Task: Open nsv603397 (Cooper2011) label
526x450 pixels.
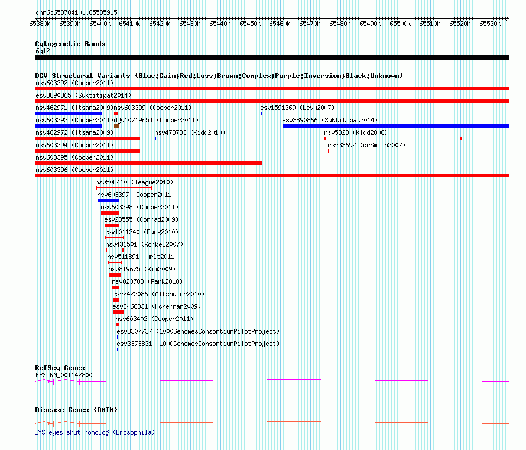Action: tap(136, 195)
